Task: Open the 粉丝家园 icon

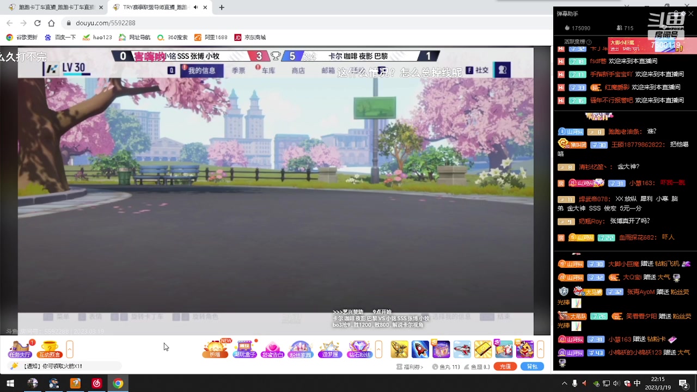Action: (x=301, y=349)
